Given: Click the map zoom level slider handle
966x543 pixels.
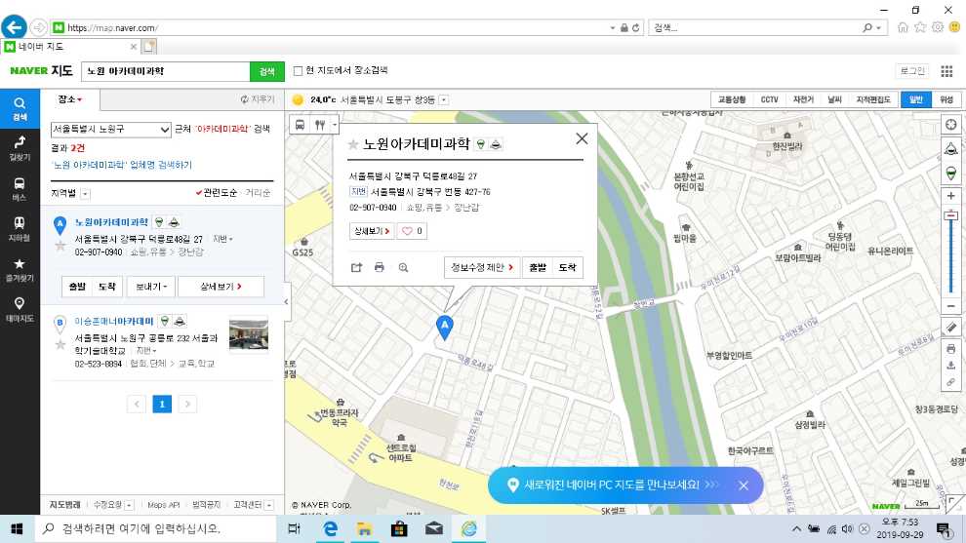Looking at the screenshot, I should (x=951, y=215).
